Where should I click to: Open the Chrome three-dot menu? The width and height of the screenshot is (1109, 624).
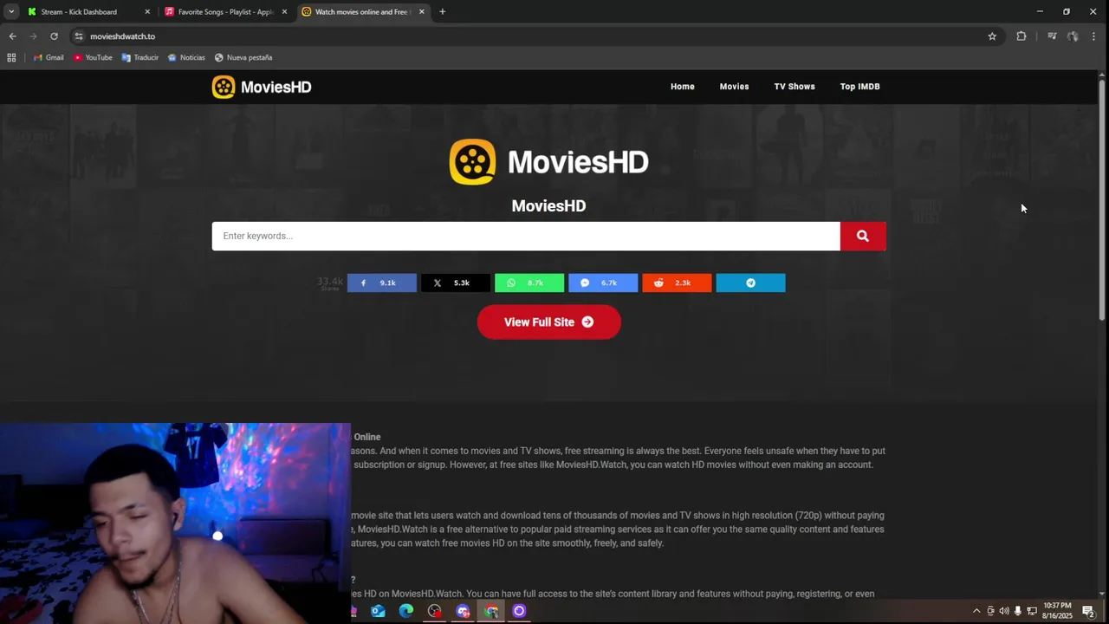pos(1093,36)
